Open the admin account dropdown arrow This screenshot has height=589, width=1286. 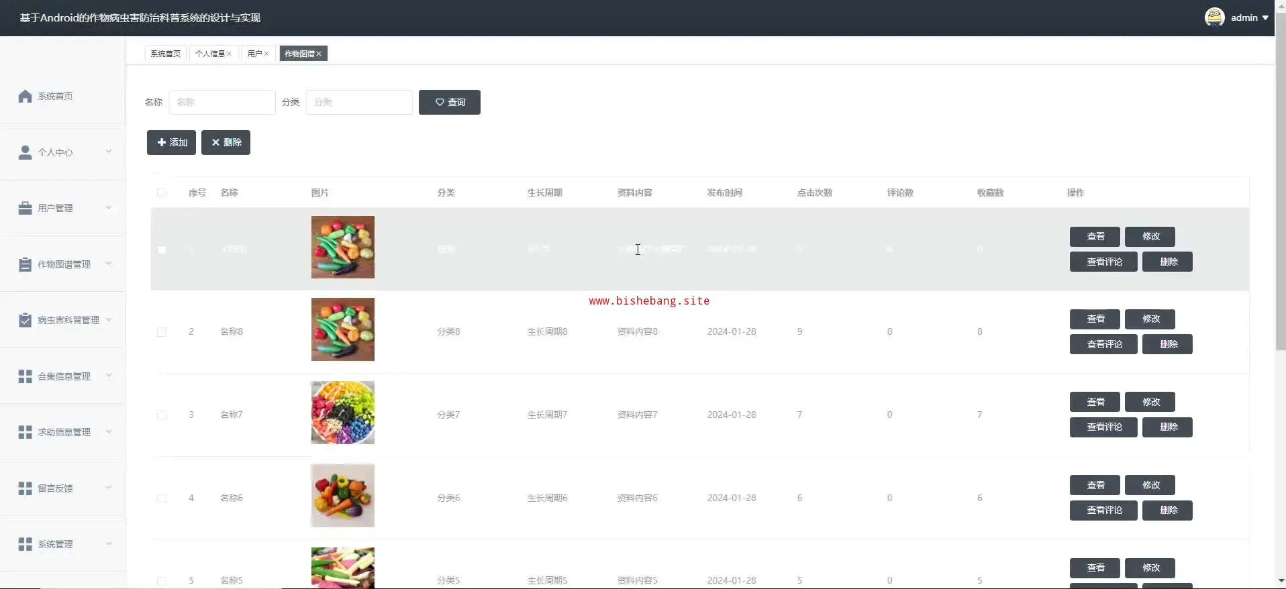[x=1265, y=18]
